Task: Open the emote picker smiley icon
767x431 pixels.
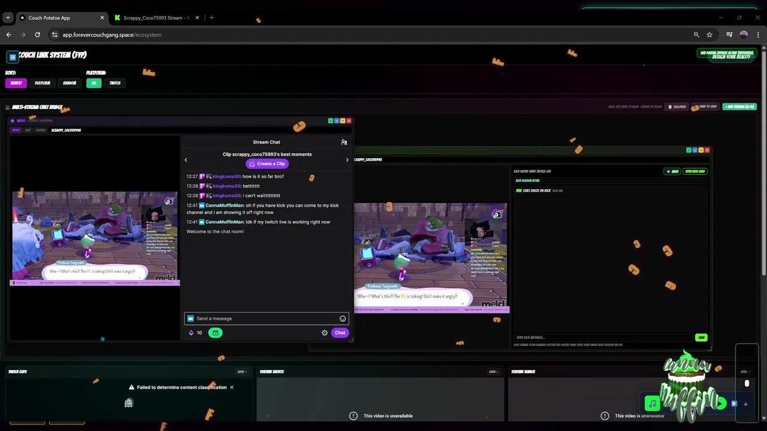Action: [343, 318]
